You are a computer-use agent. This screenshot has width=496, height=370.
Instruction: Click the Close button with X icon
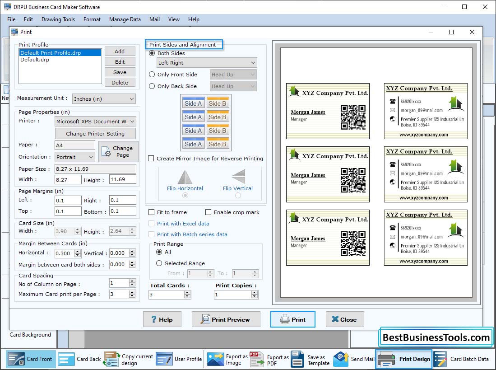(x=345, y=319)
